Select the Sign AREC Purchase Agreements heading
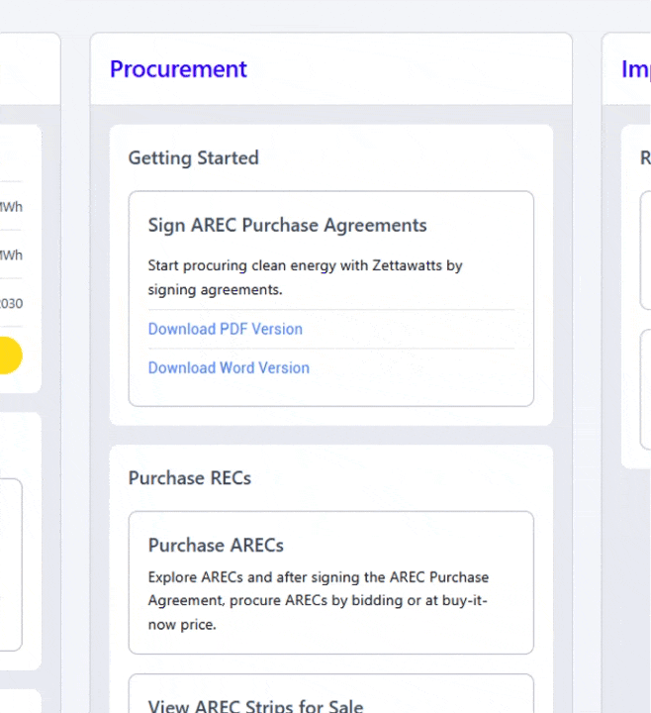The height and width of the screenshot is (713, 651). (x=287, y=226)
